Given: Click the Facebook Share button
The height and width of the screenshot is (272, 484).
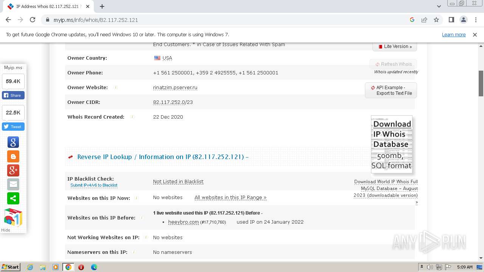Looking at the screenshot, I should pyautogui.click(x=13, y=95).
